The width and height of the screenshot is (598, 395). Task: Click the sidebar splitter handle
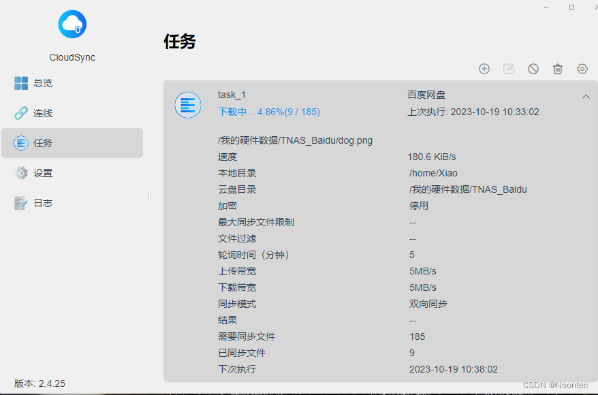149,196
